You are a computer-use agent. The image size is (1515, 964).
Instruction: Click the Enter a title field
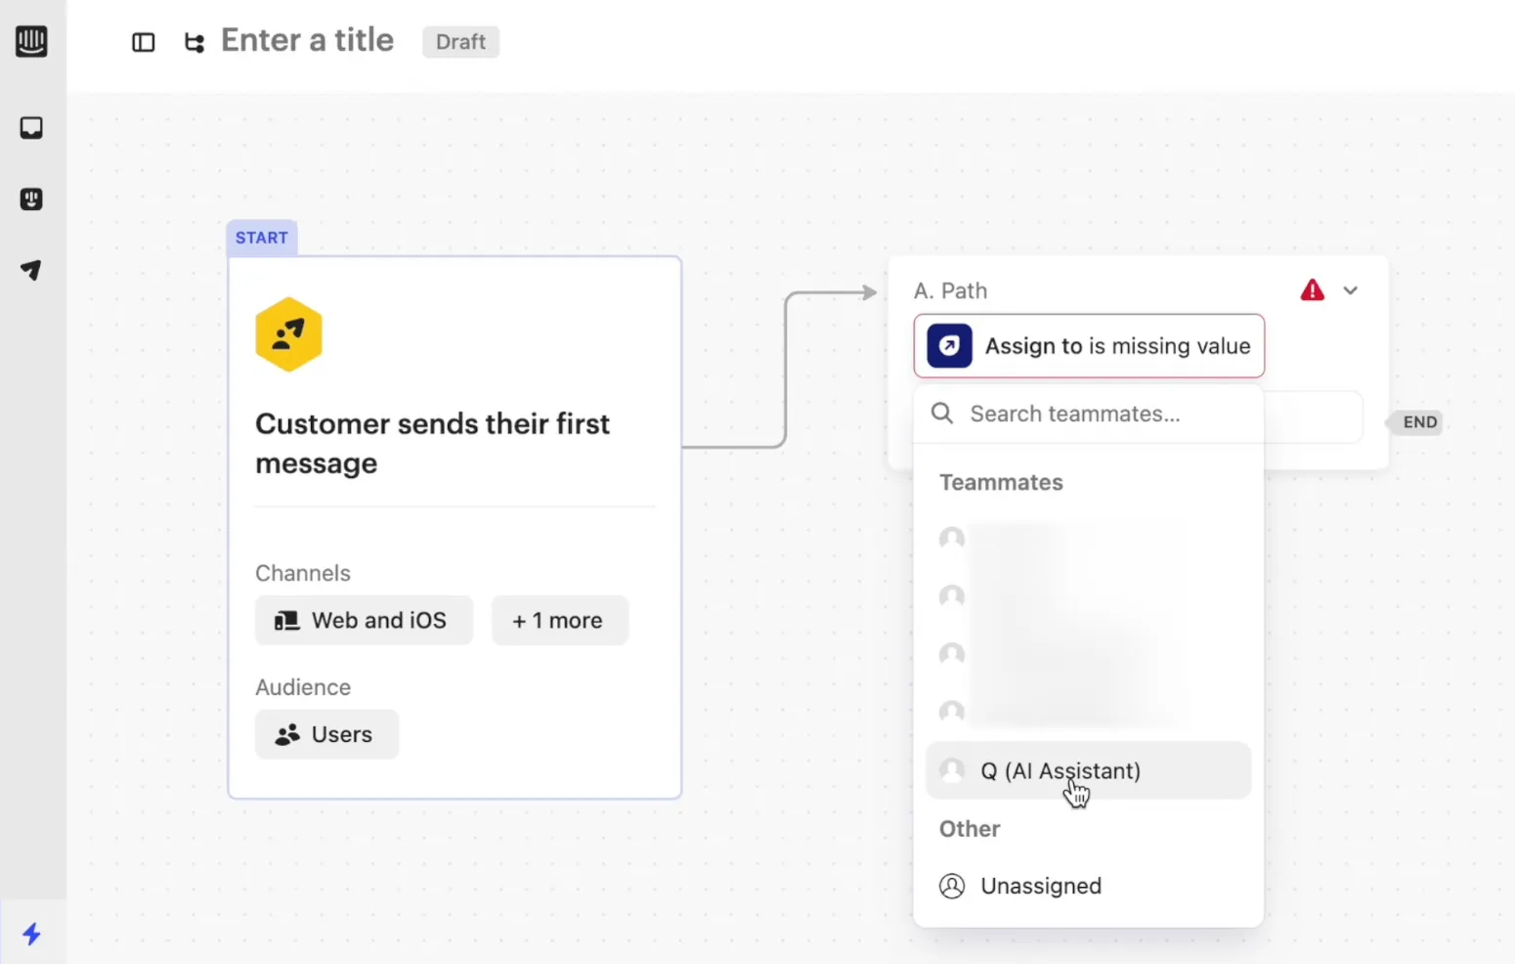(307, 41)
